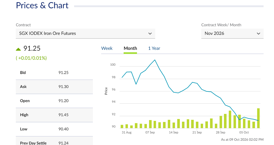Click the last price value 91.25 beside the triangle
This screenshot has height=145, width=274.
coord(32,48)
